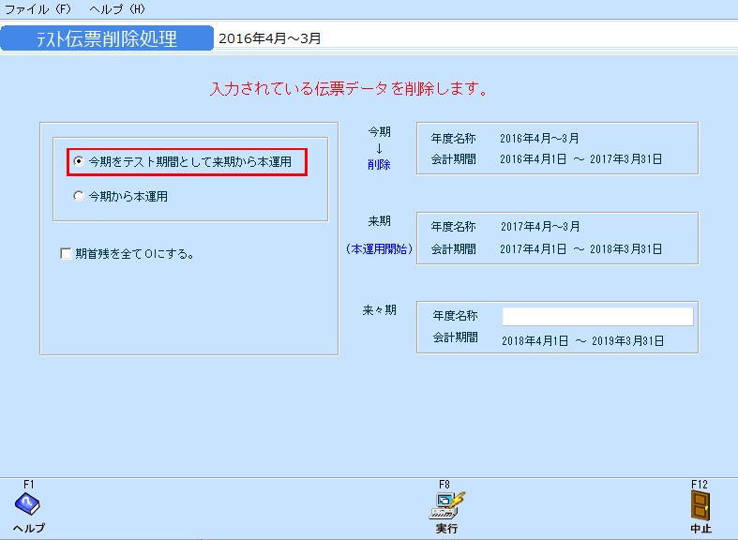This screenshot has width=738, height=540.
Task: Click the red 入力されている伝票データを削除します message
Action: pos(349,88)
